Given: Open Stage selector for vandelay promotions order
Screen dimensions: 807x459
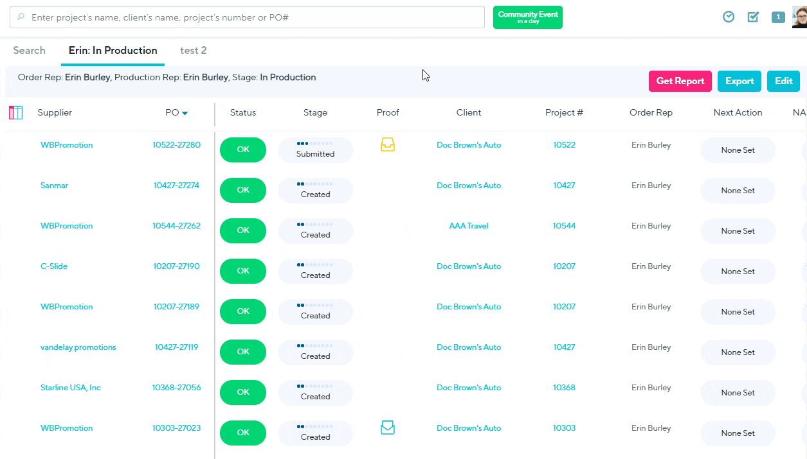Looking at the screenshot, I should pyautogui.click(x=315, y=352).
